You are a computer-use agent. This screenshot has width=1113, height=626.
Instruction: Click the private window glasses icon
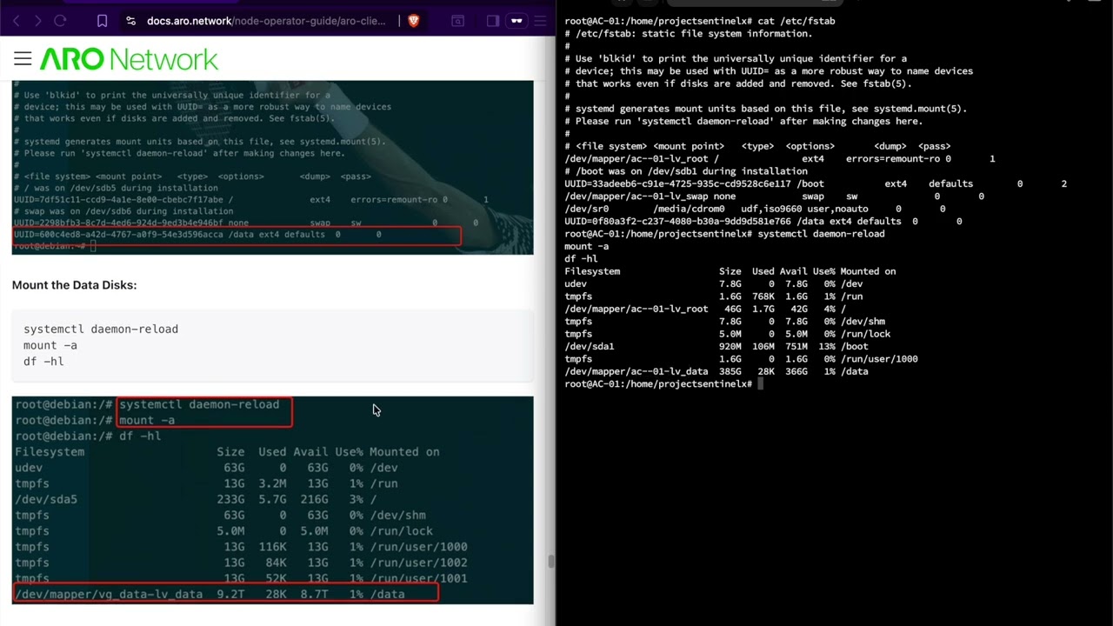pyautogui.click(x=517, y=21)
